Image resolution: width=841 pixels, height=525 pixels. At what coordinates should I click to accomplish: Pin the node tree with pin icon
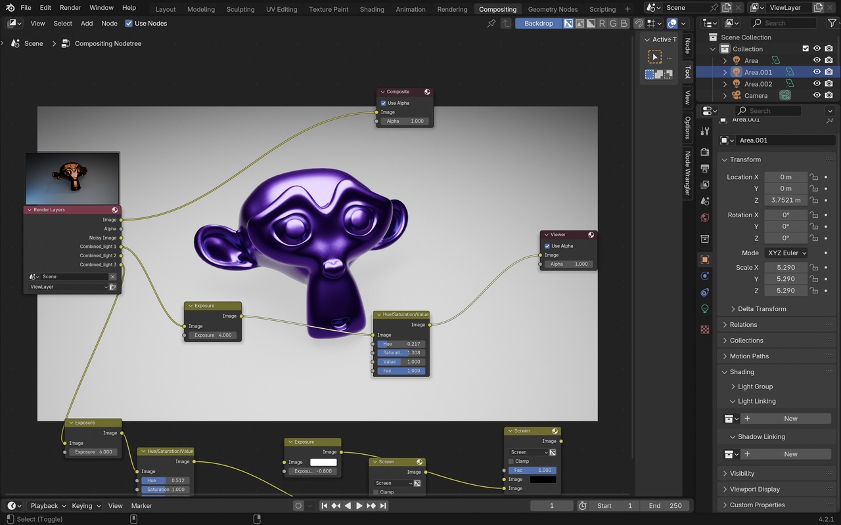tap(491, 24)
